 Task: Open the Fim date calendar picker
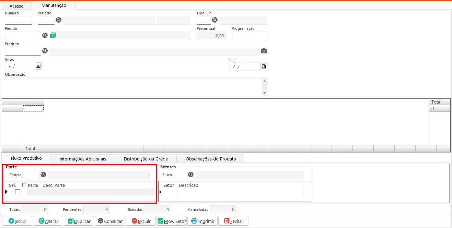(263, 67)
